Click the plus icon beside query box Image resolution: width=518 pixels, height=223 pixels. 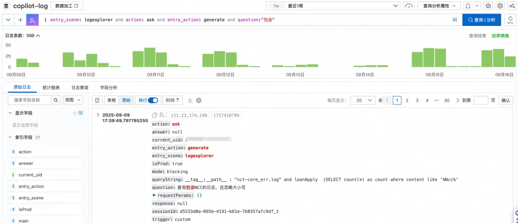20,20
